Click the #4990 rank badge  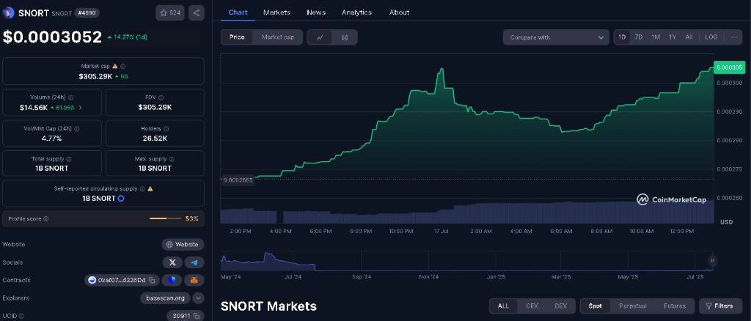tap(87, 13)
